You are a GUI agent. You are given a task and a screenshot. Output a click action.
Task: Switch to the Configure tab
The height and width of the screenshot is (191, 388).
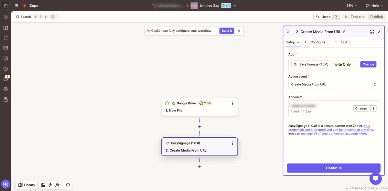(320, 42)
